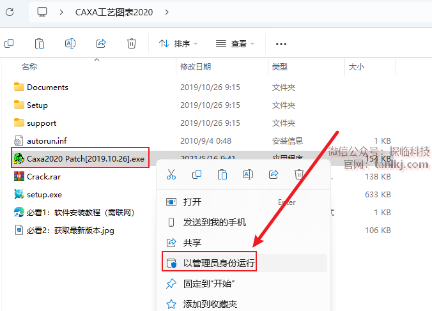432x311 pixels.
Task: Select the Setup folder
Action: 37,105
